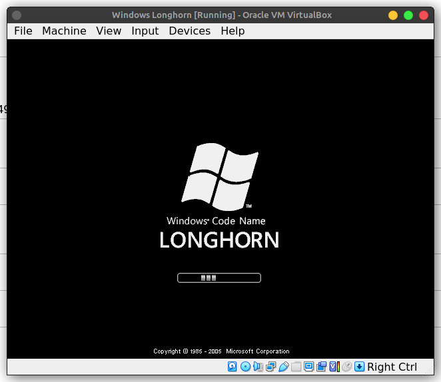This screenshot has width=441, height=382.
Task: Close the VirtualBox window with red button
Action: [424, 15]
